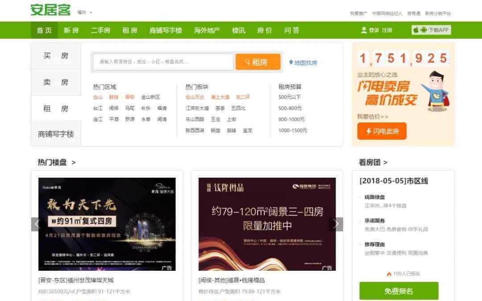Click the 仓山万达 hot block link

195,97
